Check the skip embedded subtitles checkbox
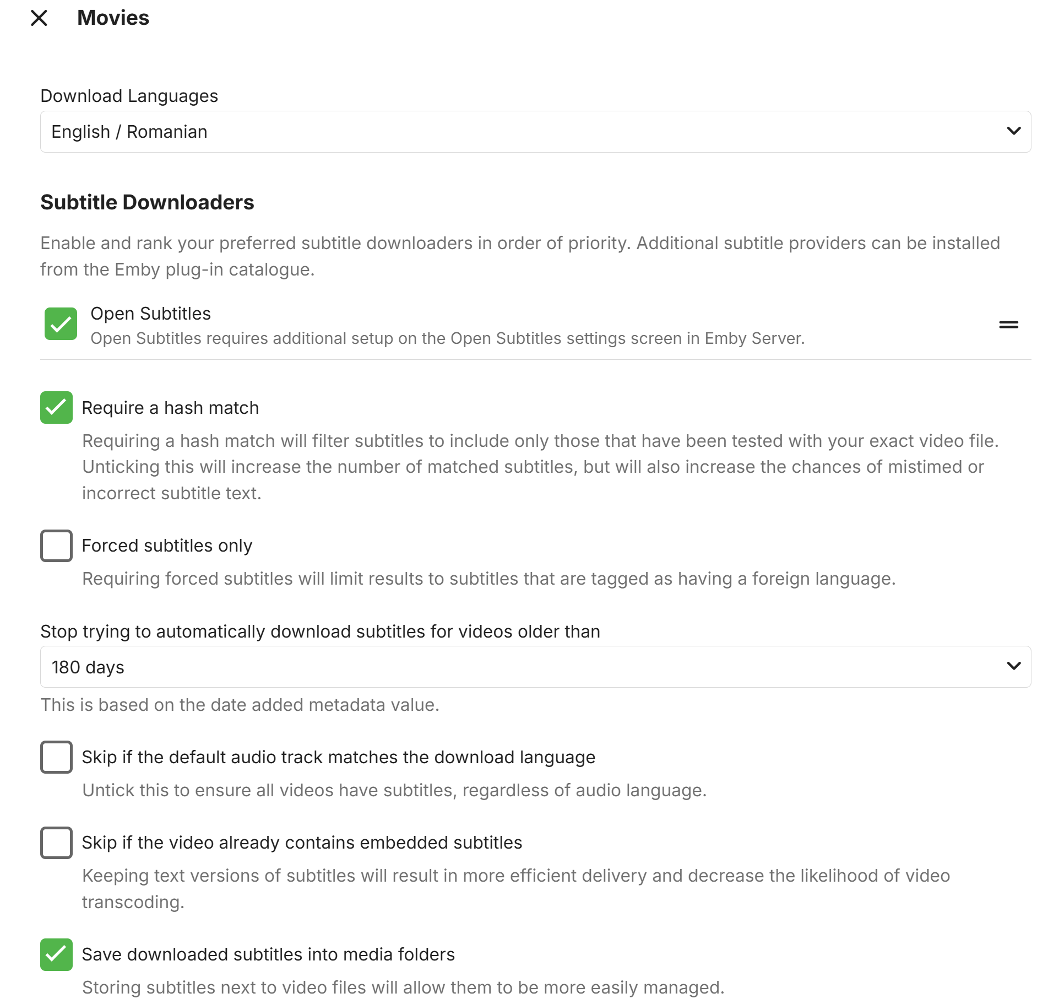The width and height of the screenshot is (1048, 1004). (56, 843)
